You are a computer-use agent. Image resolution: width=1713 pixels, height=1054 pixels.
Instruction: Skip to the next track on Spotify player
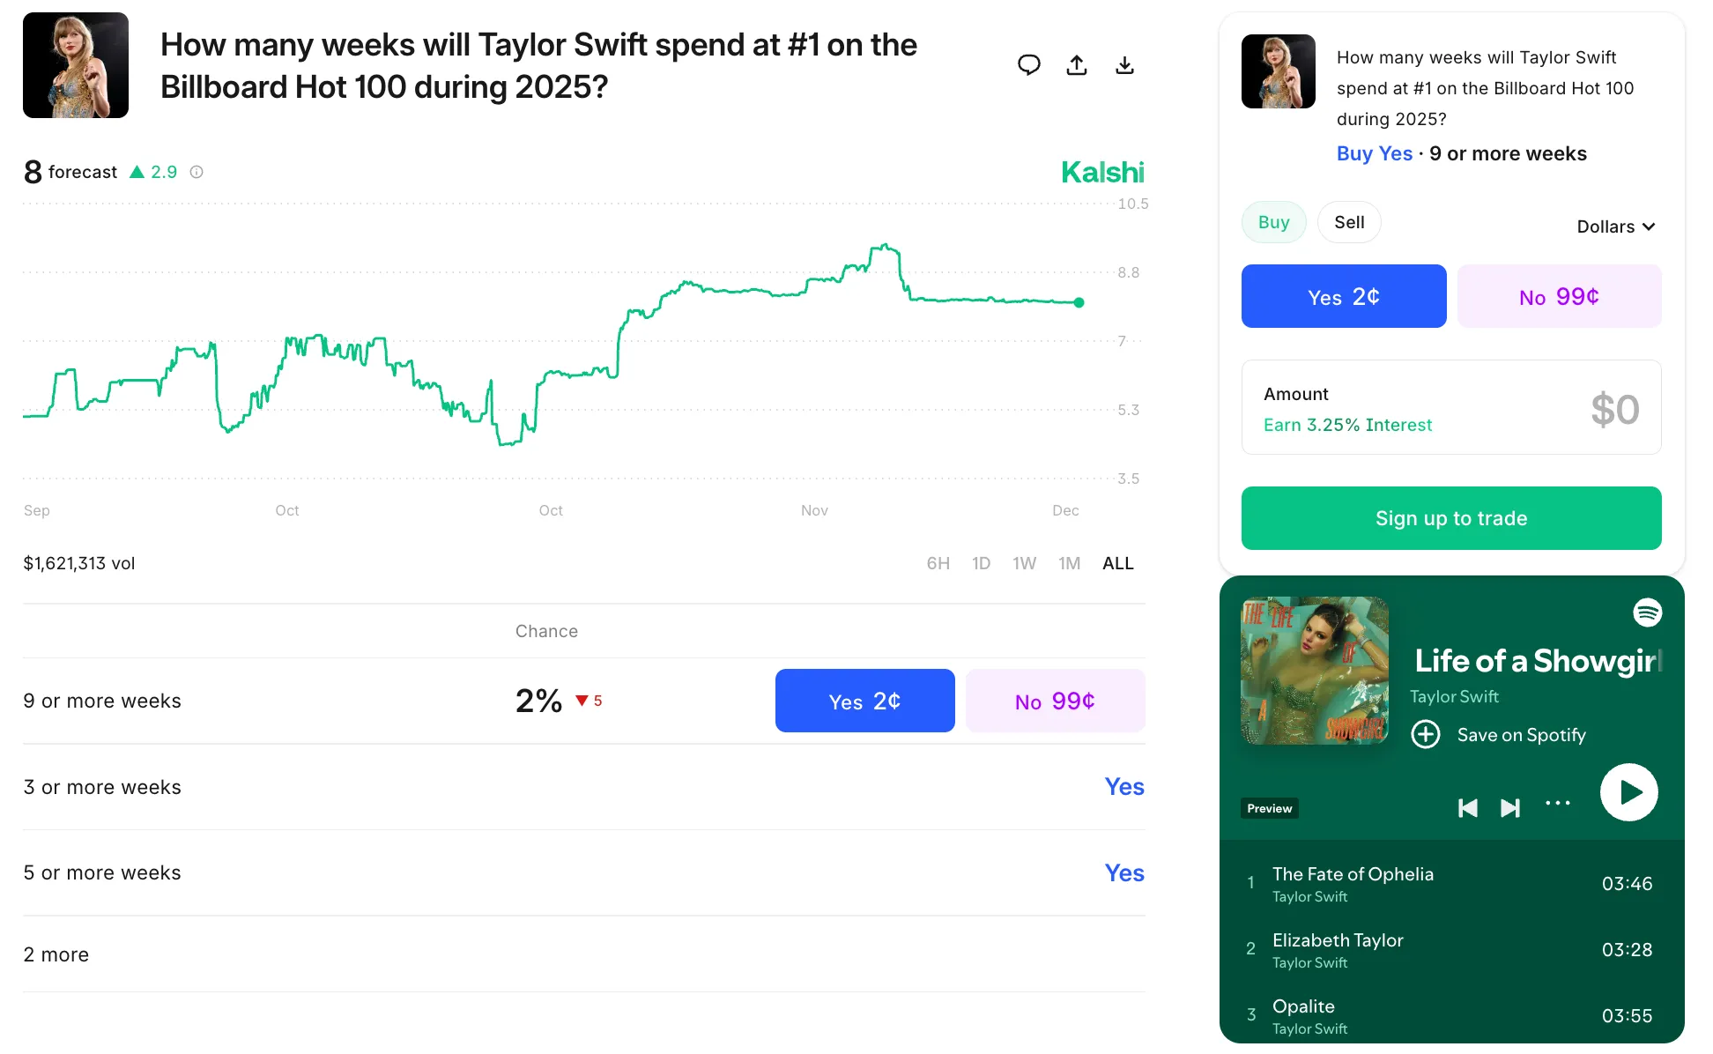(x=1510, y=807)
